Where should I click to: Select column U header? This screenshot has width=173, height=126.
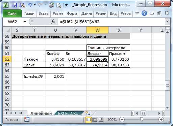coord(55,30)
